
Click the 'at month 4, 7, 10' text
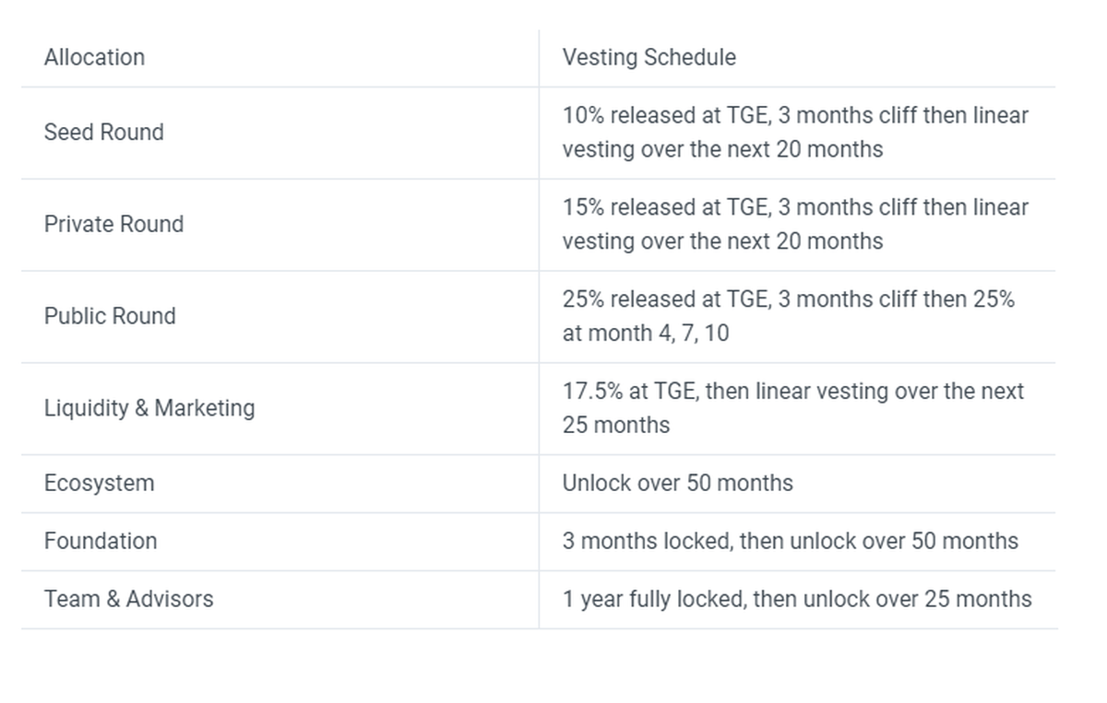click(x=645, y=334)
